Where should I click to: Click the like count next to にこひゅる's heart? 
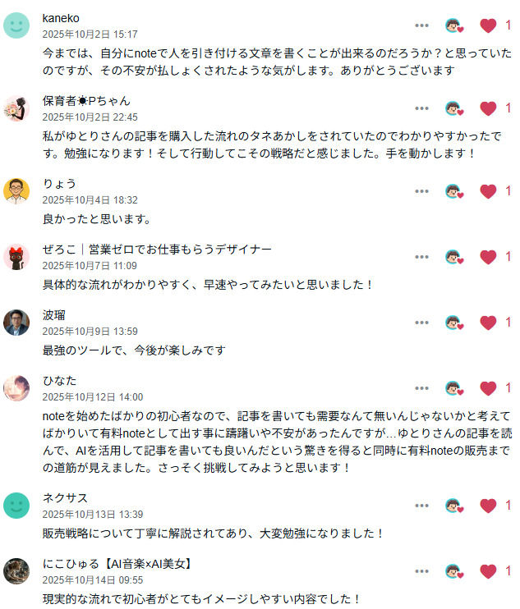click(508, 571)
